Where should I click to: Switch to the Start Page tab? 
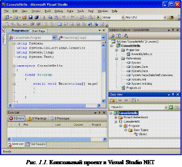click(x=39, y=31)
